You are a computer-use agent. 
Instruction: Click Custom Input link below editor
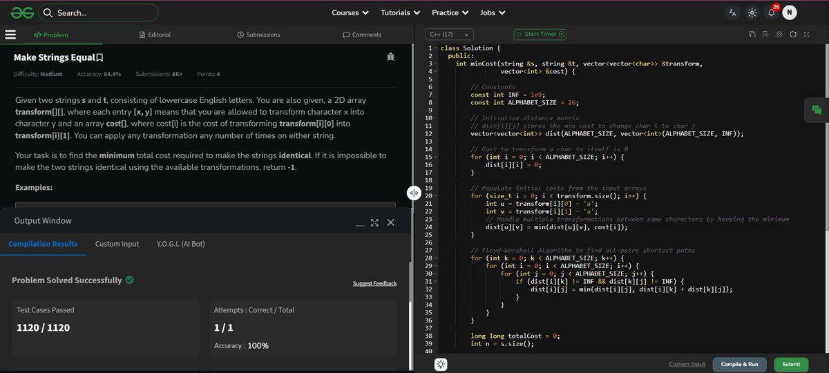(x=687, y=364)
